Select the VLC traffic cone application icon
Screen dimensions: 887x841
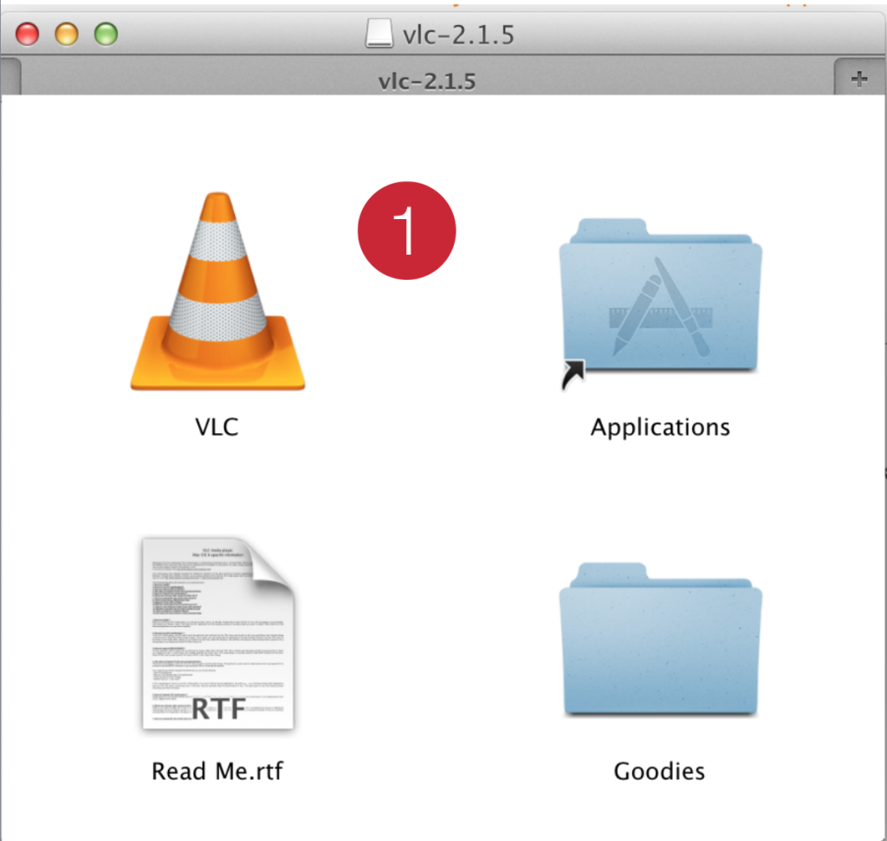217,291
